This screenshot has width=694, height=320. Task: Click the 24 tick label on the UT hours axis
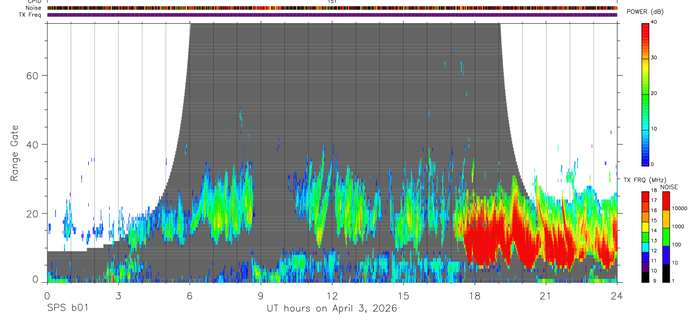[617, 296]
